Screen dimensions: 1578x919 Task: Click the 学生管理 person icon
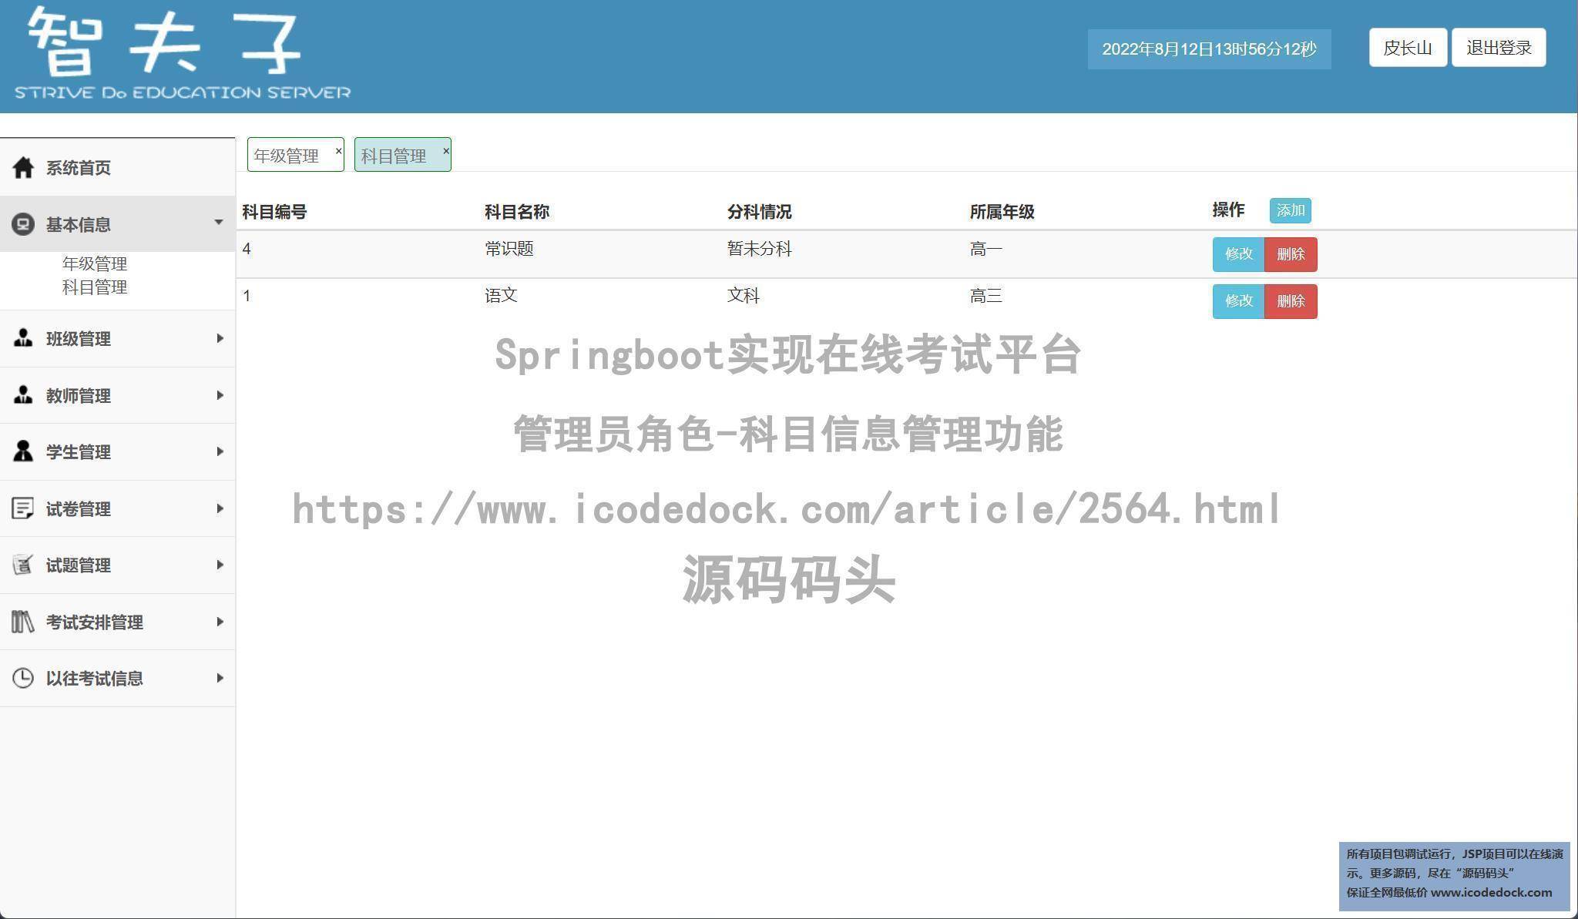coord(23,451)
